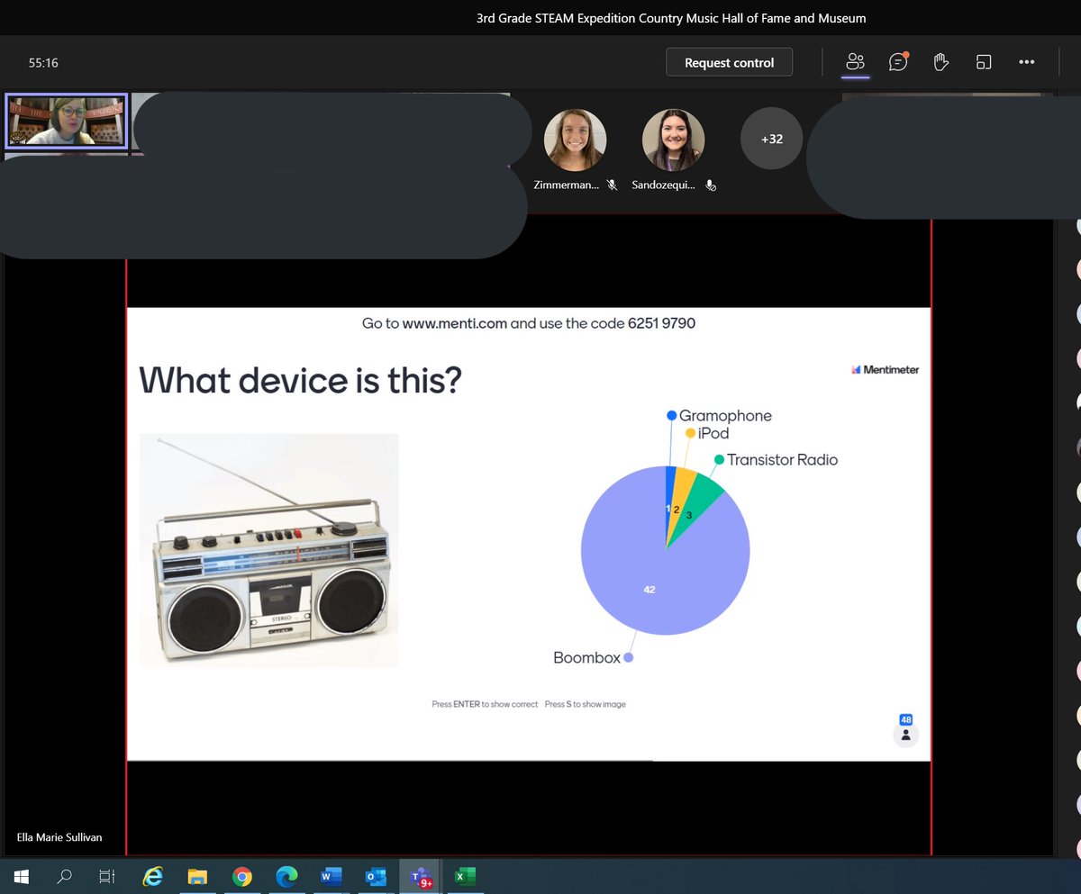
Task: Click the respondent count person icon
Action: coord(905,735)
